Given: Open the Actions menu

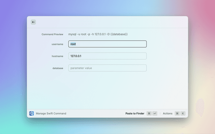Looking at the screenshot, I should click(168, 114).
